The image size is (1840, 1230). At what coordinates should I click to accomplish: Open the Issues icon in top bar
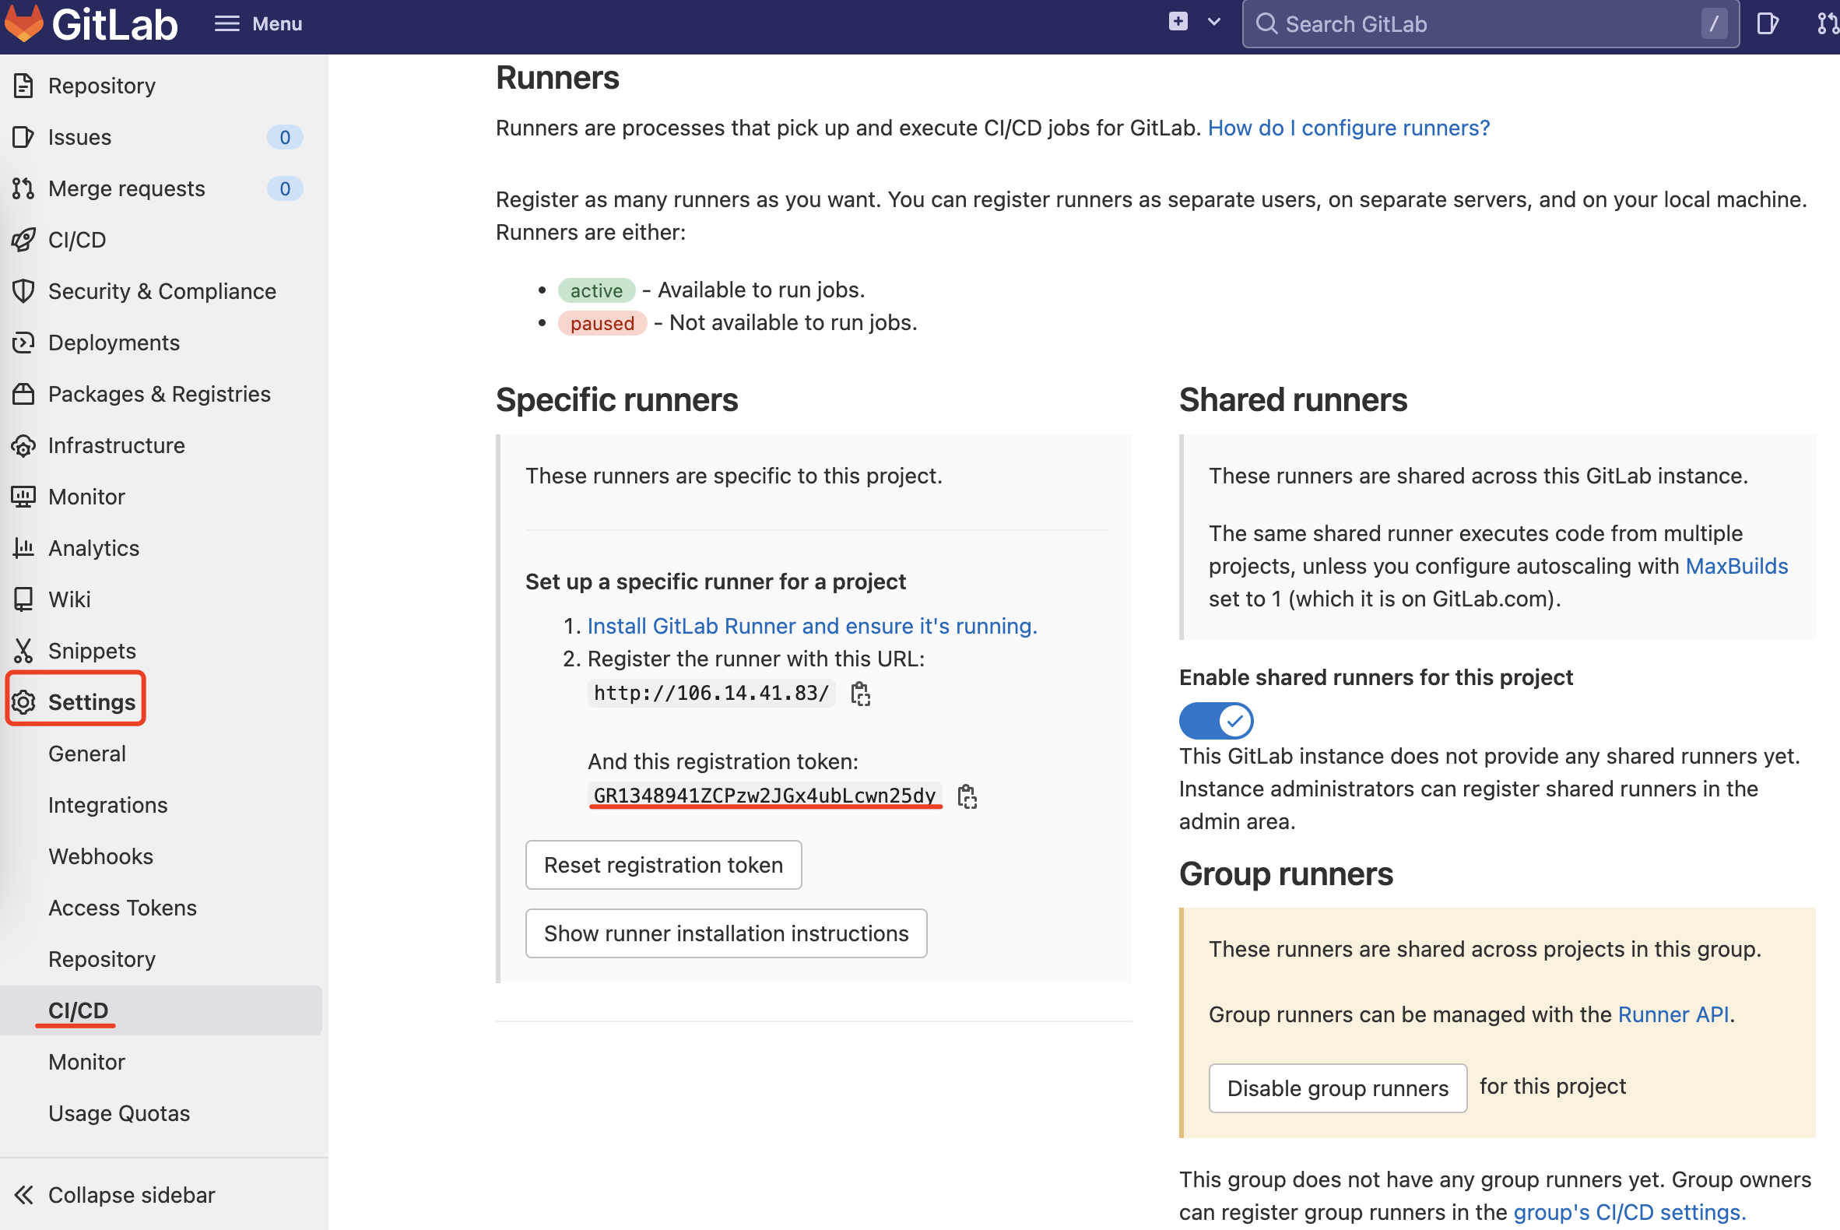[1767, 23]
